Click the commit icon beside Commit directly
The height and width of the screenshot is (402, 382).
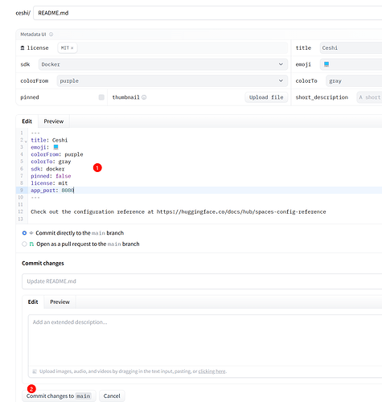point(31,233)
